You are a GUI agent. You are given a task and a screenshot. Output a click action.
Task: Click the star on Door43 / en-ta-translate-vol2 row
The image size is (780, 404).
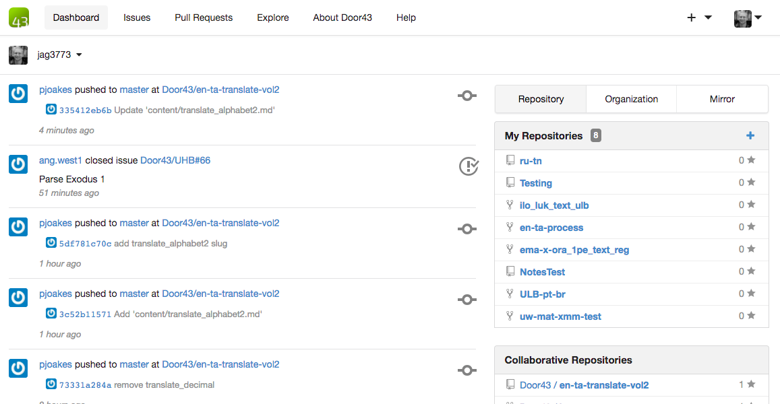click(751, 384)
